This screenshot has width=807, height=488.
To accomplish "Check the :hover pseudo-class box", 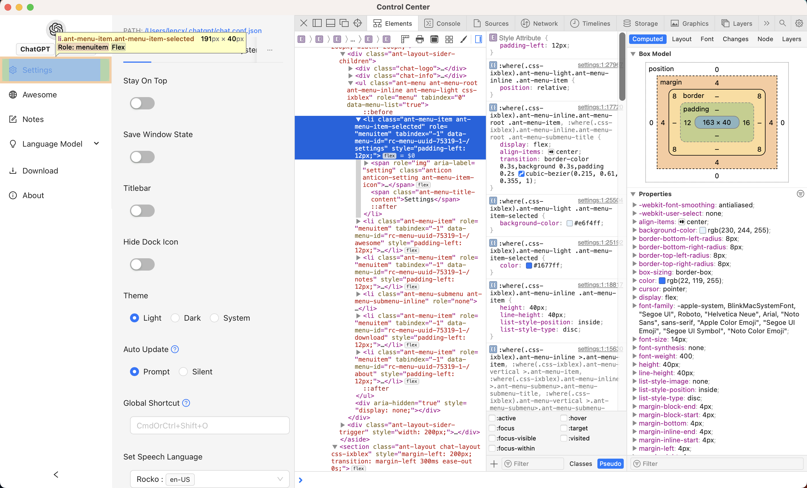I will click(563, 418).
